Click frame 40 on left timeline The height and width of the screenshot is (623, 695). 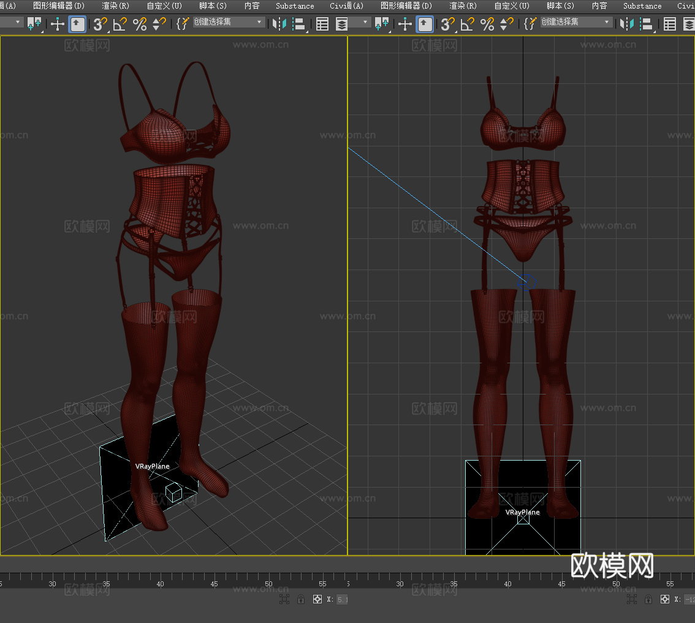tap(160, 584)
